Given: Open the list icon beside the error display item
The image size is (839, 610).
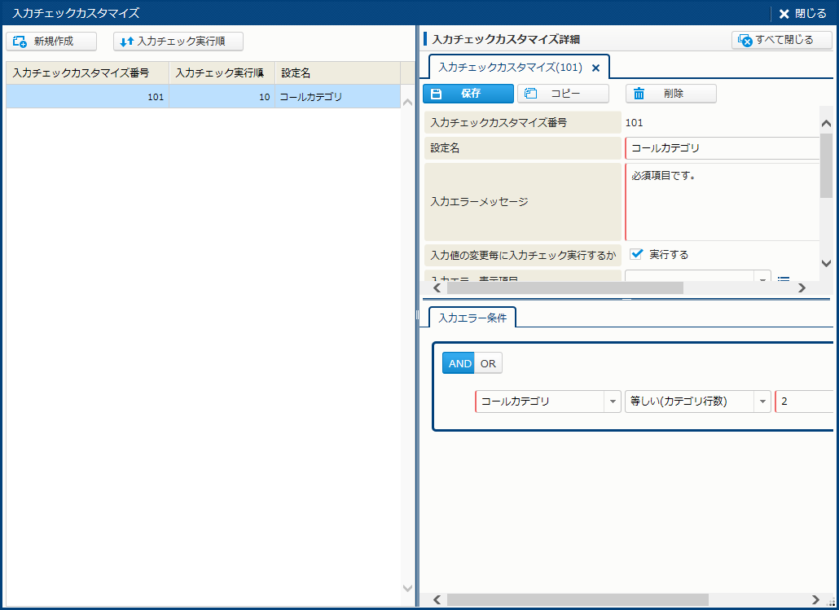Looking at the screenshot, I should [x=783, y=279].
